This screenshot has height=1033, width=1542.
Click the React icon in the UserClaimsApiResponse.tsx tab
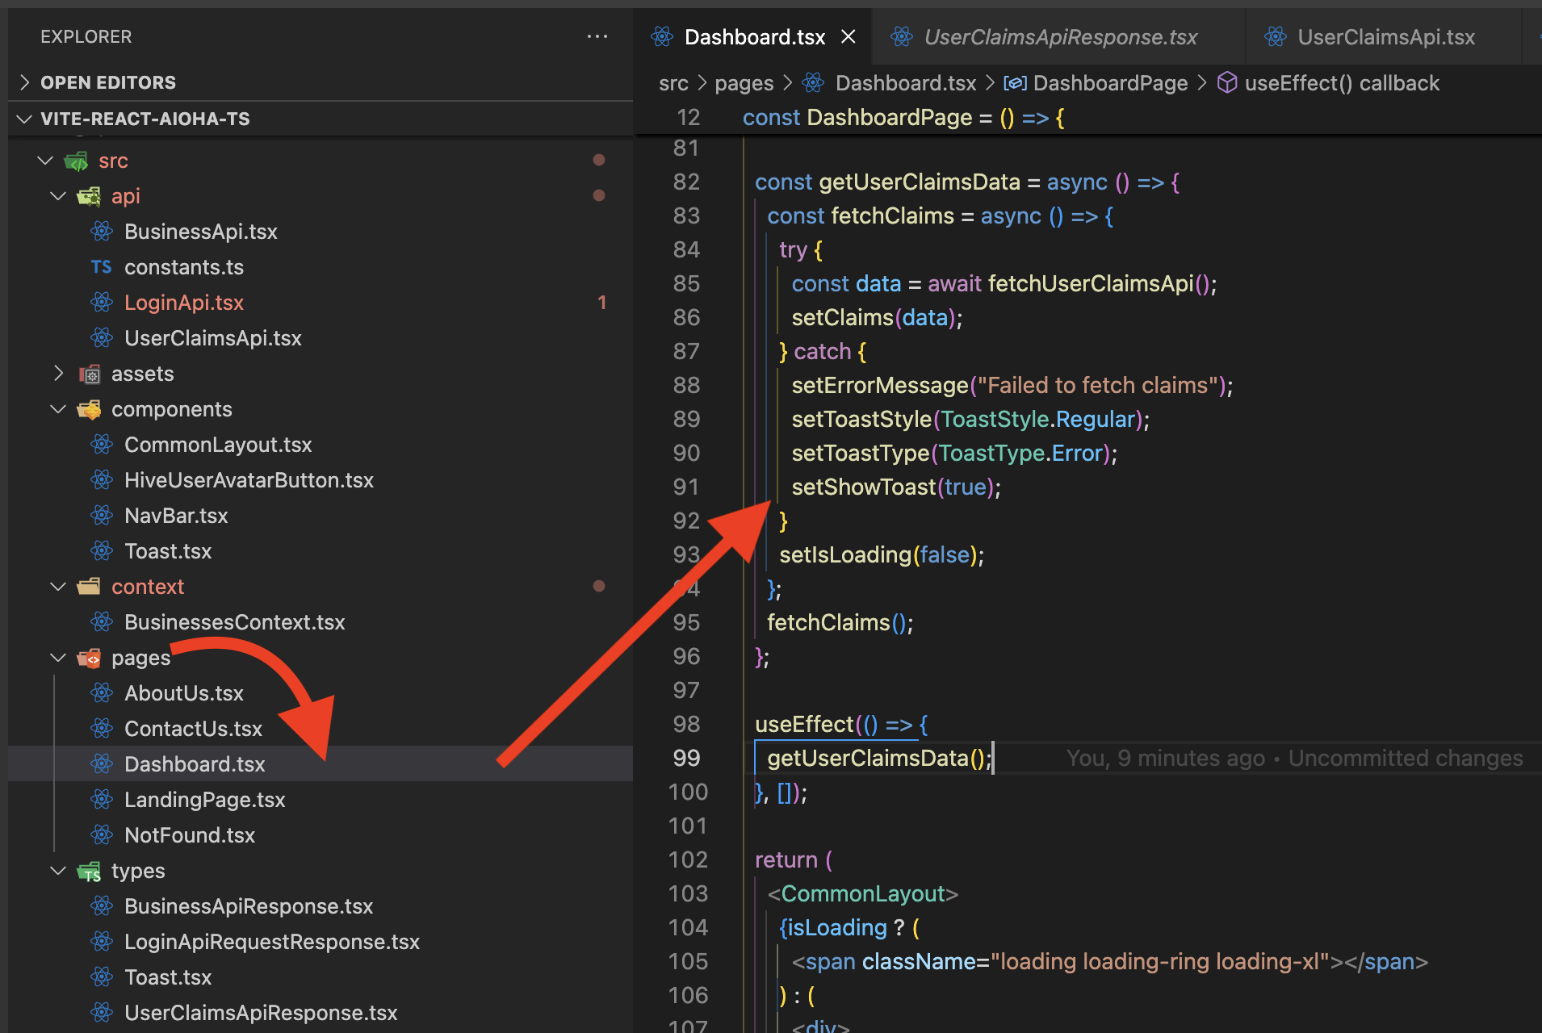point(902,36)
